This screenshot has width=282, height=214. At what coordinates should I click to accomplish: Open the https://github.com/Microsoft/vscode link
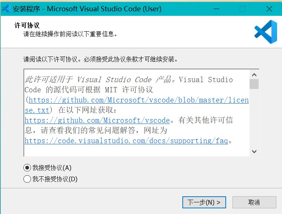click(x=97, y=120)
